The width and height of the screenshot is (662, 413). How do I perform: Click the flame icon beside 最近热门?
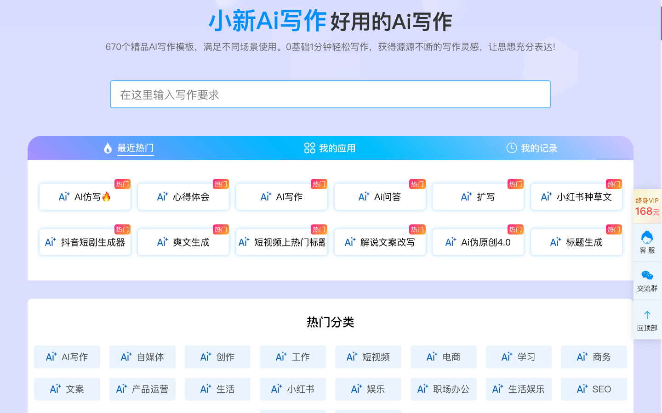click(x=108, y=148)
